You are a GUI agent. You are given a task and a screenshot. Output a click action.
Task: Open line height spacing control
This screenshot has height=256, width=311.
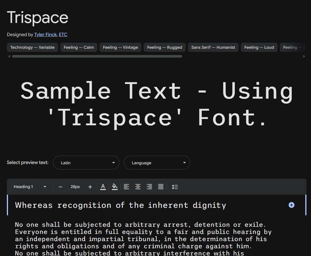pos(175,187)
